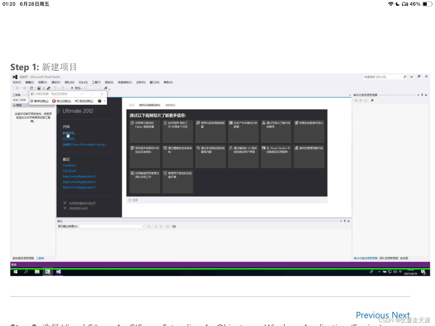The image size is (435, 326).
Task: Click the Quick Launch search magnifier icon
Action: coord(405,77)
